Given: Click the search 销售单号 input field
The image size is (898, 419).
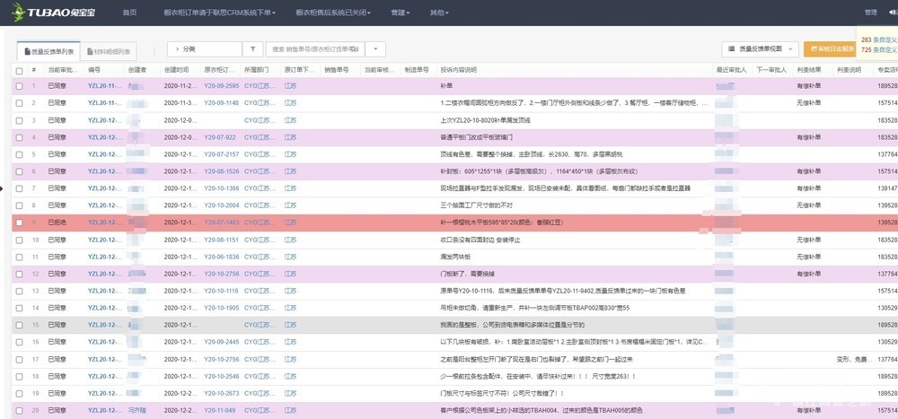Looking at the screenshot, I should [x=314, y=49].
